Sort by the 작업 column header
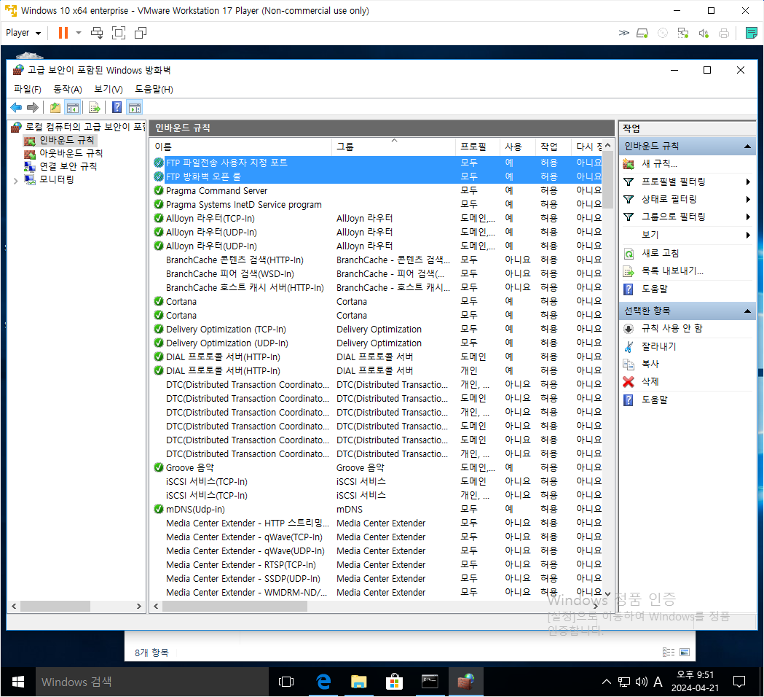The width and height of the screenshot is (764, 697). pyautogui.click(x=554, y=147)
